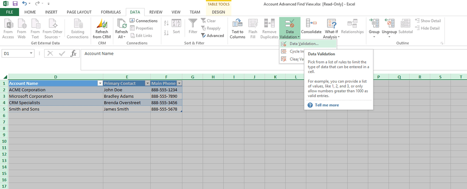Switch to the PAGE LAYOUT tab
This screenshot has height=189, width=467.
pos(79,12)
